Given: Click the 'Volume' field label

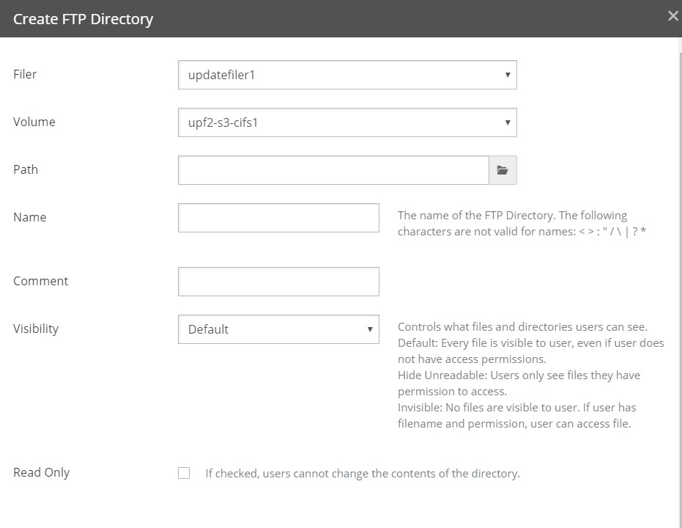Looking at the screenshot, I should [34, 122].
